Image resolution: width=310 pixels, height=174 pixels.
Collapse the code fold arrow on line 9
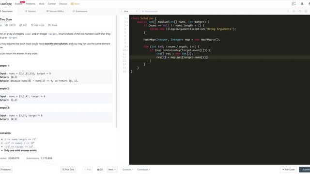pyautogui.click(x=127, y=47)
